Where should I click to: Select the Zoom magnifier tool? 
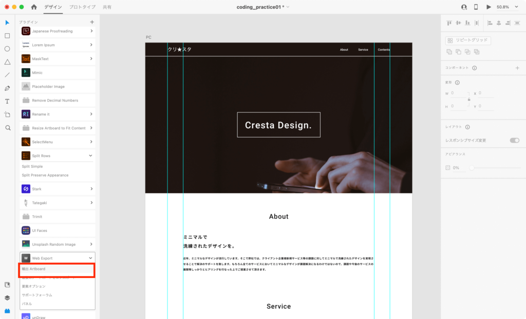pyautogui.click(x=8, y=128)
